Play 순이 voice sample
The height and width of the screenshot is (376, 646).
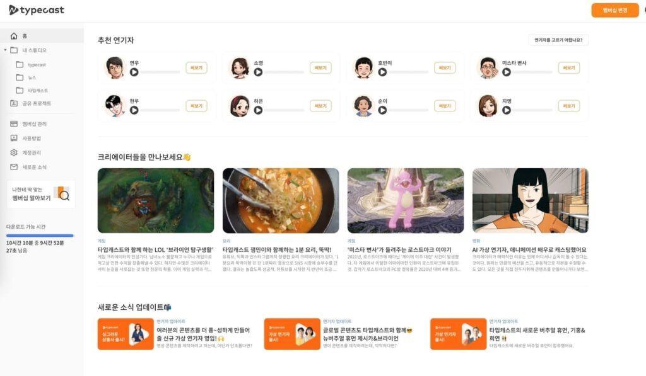382,110
